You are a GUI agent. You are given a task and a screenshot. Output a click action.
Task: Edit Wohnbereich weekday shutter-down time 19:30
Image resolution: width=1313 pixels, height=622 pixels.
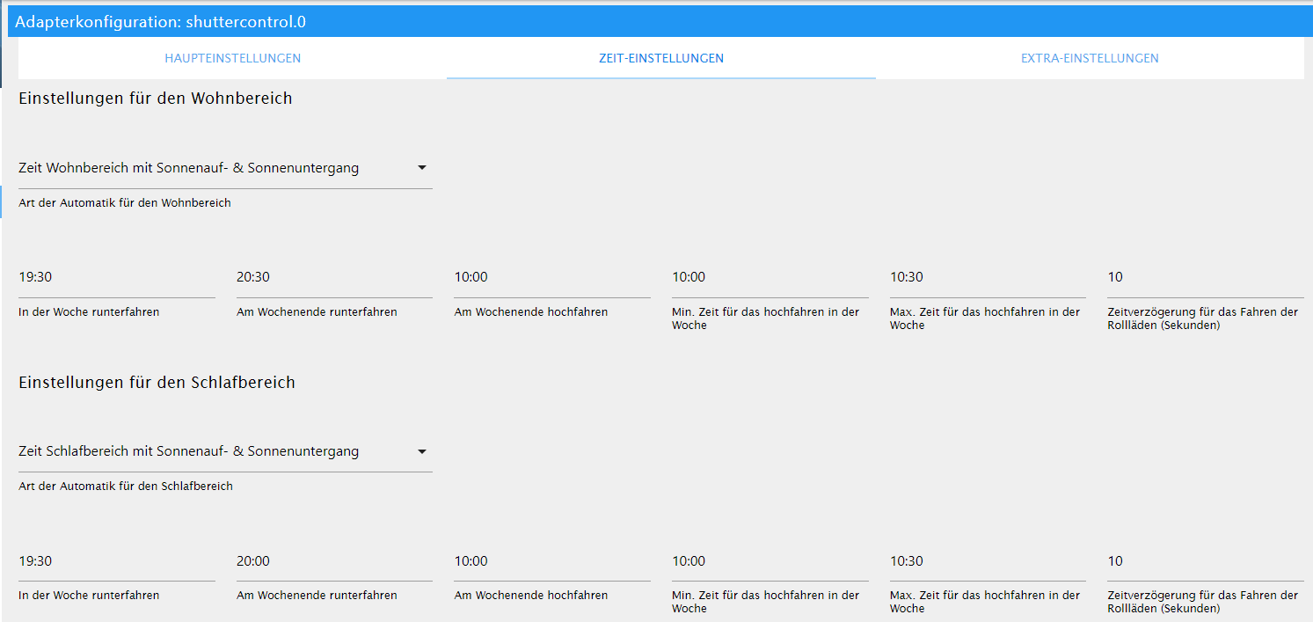click(117, 277)
